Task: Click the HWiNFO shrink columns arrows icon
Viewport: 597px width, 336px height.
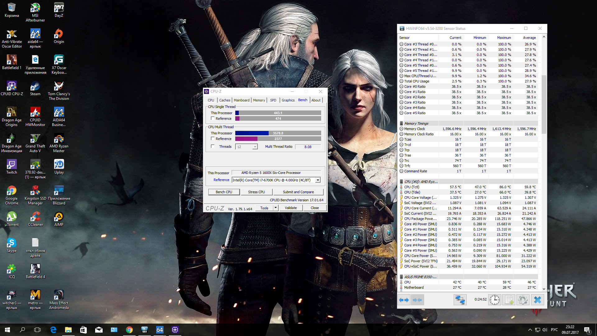Action: pos(417,300)
